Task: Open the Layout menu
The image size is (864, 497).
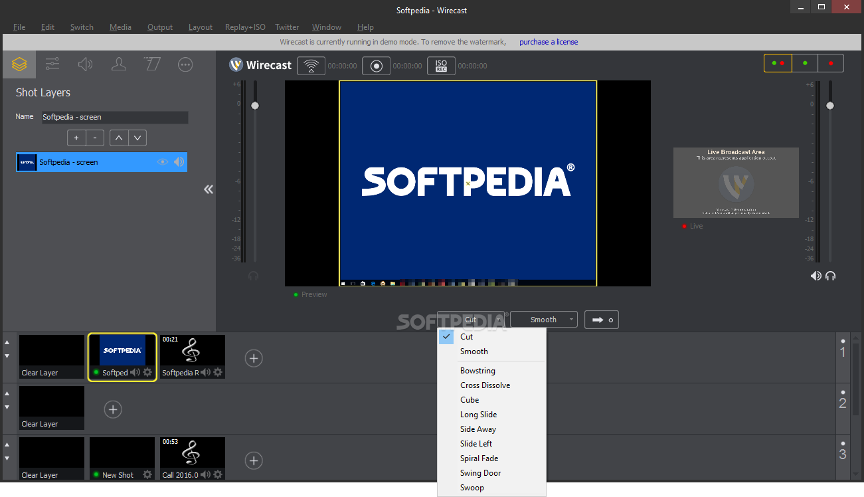Action: (x=201, y=27)
